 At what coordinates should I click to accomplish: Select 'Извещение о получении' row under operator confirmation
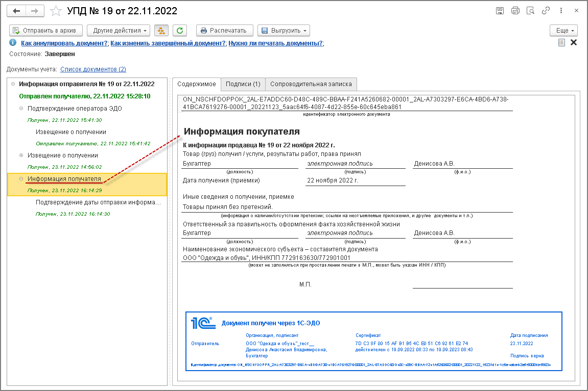(x=71, y=132)
